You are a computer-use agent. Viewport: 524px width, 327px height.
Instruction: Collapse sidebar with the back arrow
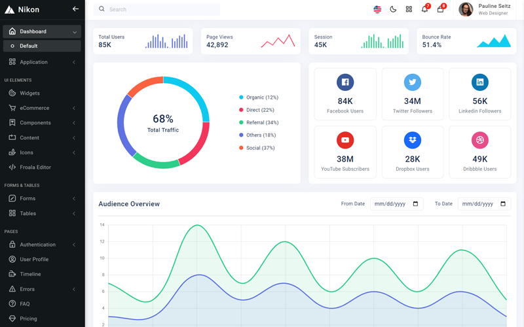coord(75,9)
